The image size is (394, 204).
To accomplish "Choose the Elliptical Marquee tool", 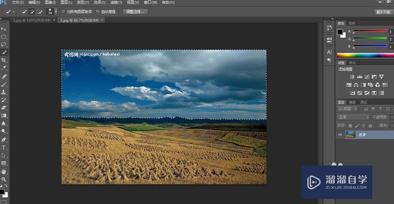I will tap(4, 37).
